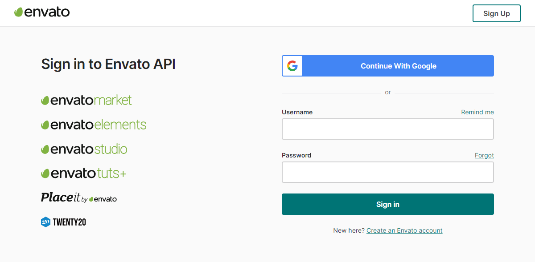Click the Envato Tuts+ logo
The width and height of the screenshot is (535, 262).
pyautogui.click(x=84, y=173)
